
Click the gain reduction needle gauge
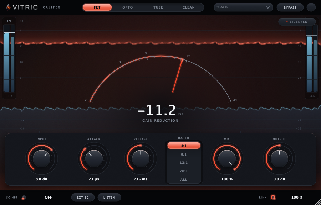click(160, 79)
